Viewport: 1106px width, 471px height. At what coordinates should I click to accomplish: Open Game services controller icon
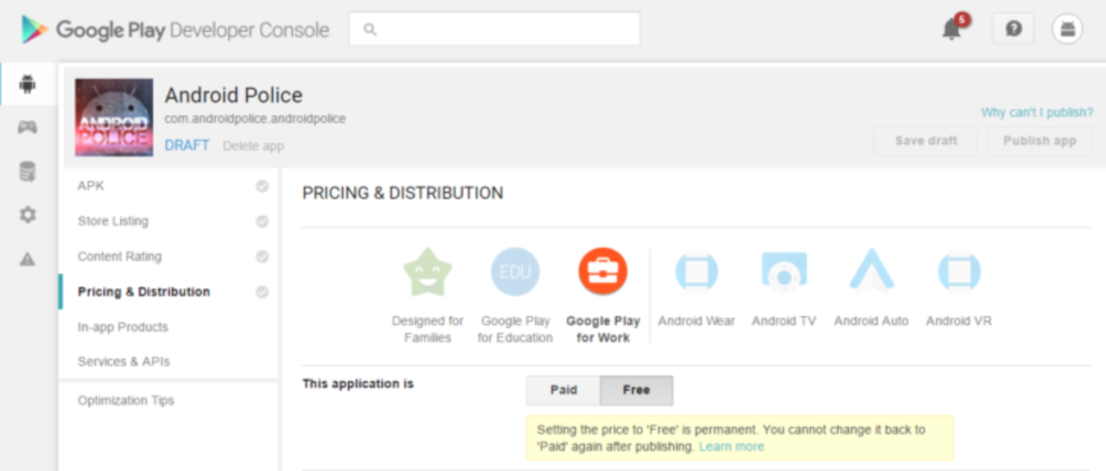(x=28, y=128)
